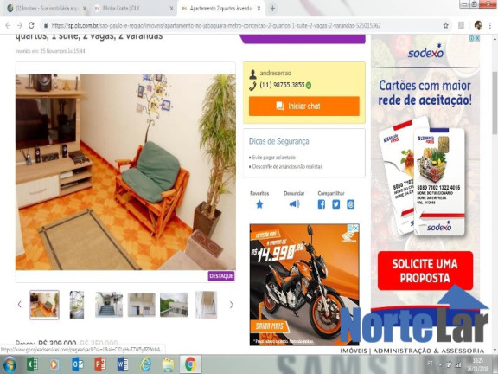The image size is (498, 374).
Task: Go forward using browser forward arrow
Action: (19, 25)
